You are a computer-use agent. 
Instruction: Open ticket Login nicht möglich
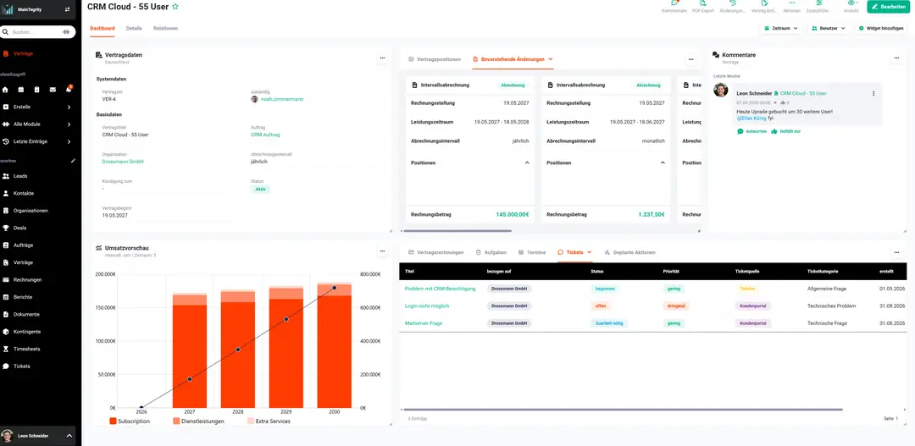click(426, 306)
